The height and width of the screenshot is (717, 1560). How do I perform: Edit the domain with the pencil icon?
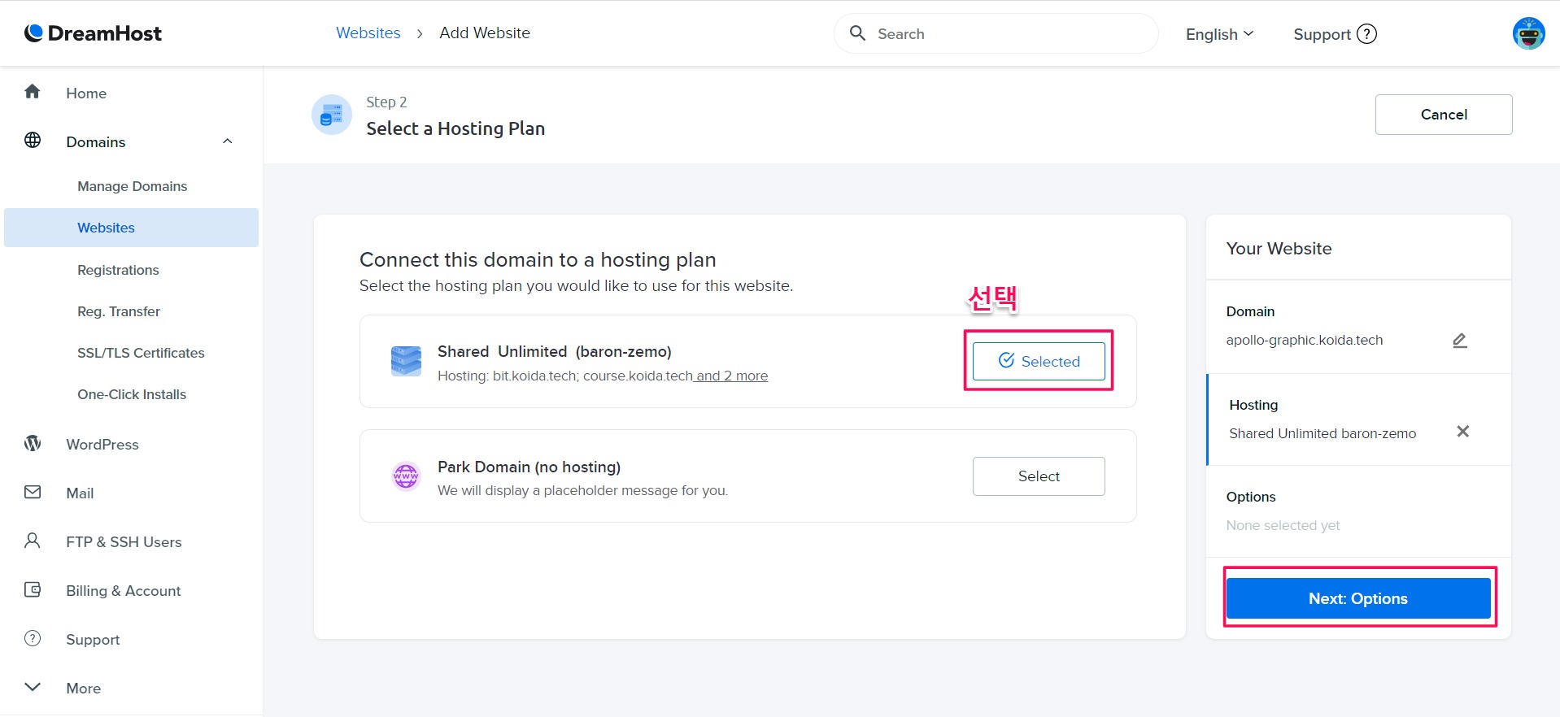click(1460, 341)
